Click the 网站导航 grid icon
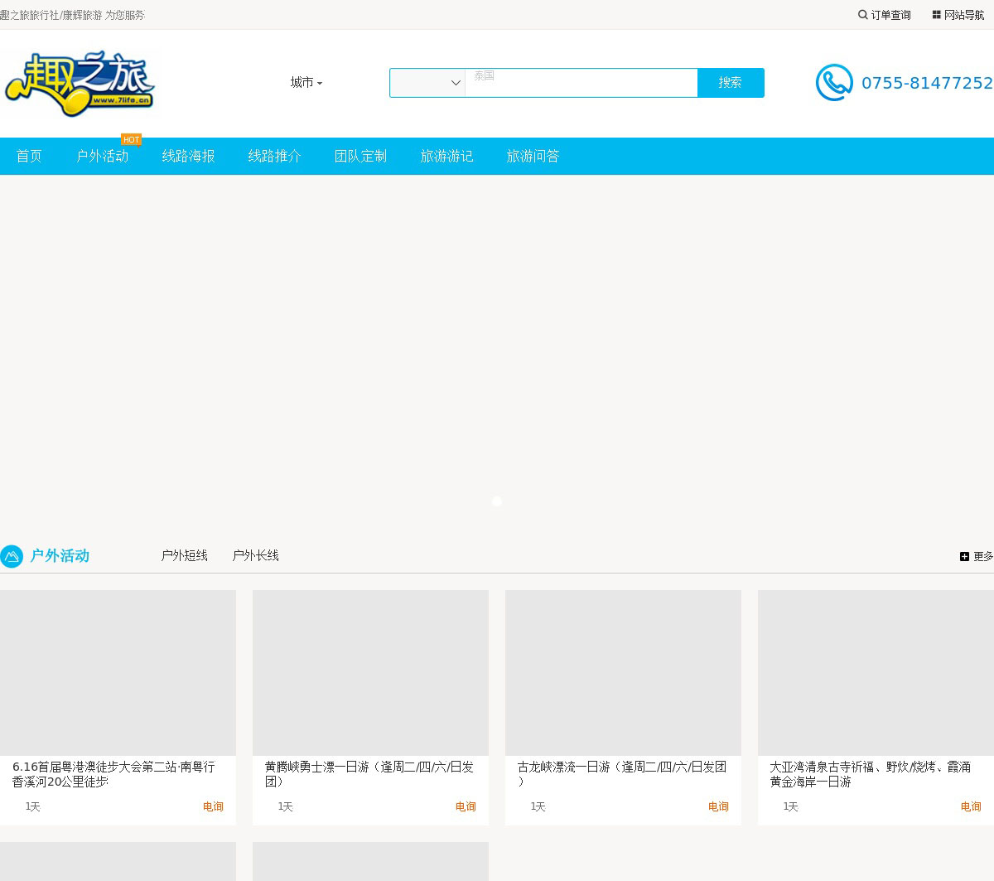Viewport: 994px width, 881px height. pos(937,15)
